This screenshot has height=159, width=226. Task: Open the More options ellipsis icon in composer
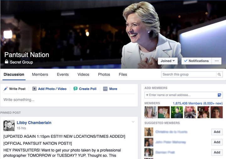[105, 89]
